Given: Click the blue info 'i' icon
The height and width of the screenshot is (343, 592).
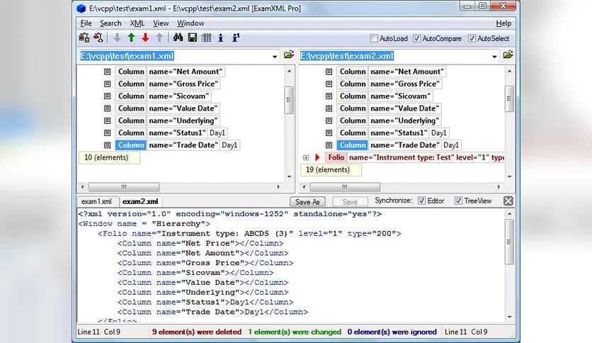Looking at the screenshot, I should (x=221, y=38).
